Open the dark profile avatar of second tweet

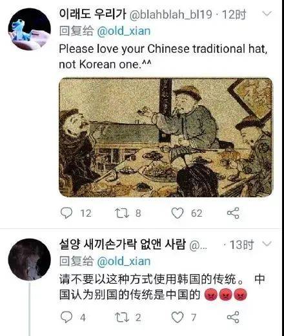click(30, 259)
